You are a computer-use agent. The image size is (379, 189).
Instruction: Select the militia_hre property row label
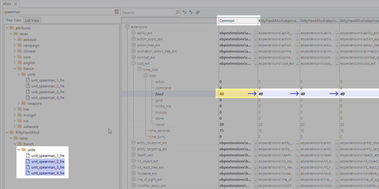(163, 106)
